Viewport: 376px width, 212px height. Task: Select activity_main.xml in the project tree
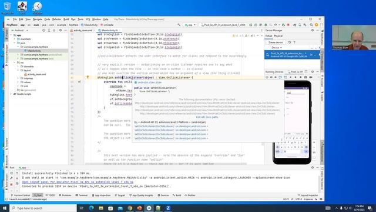point(36,74)
